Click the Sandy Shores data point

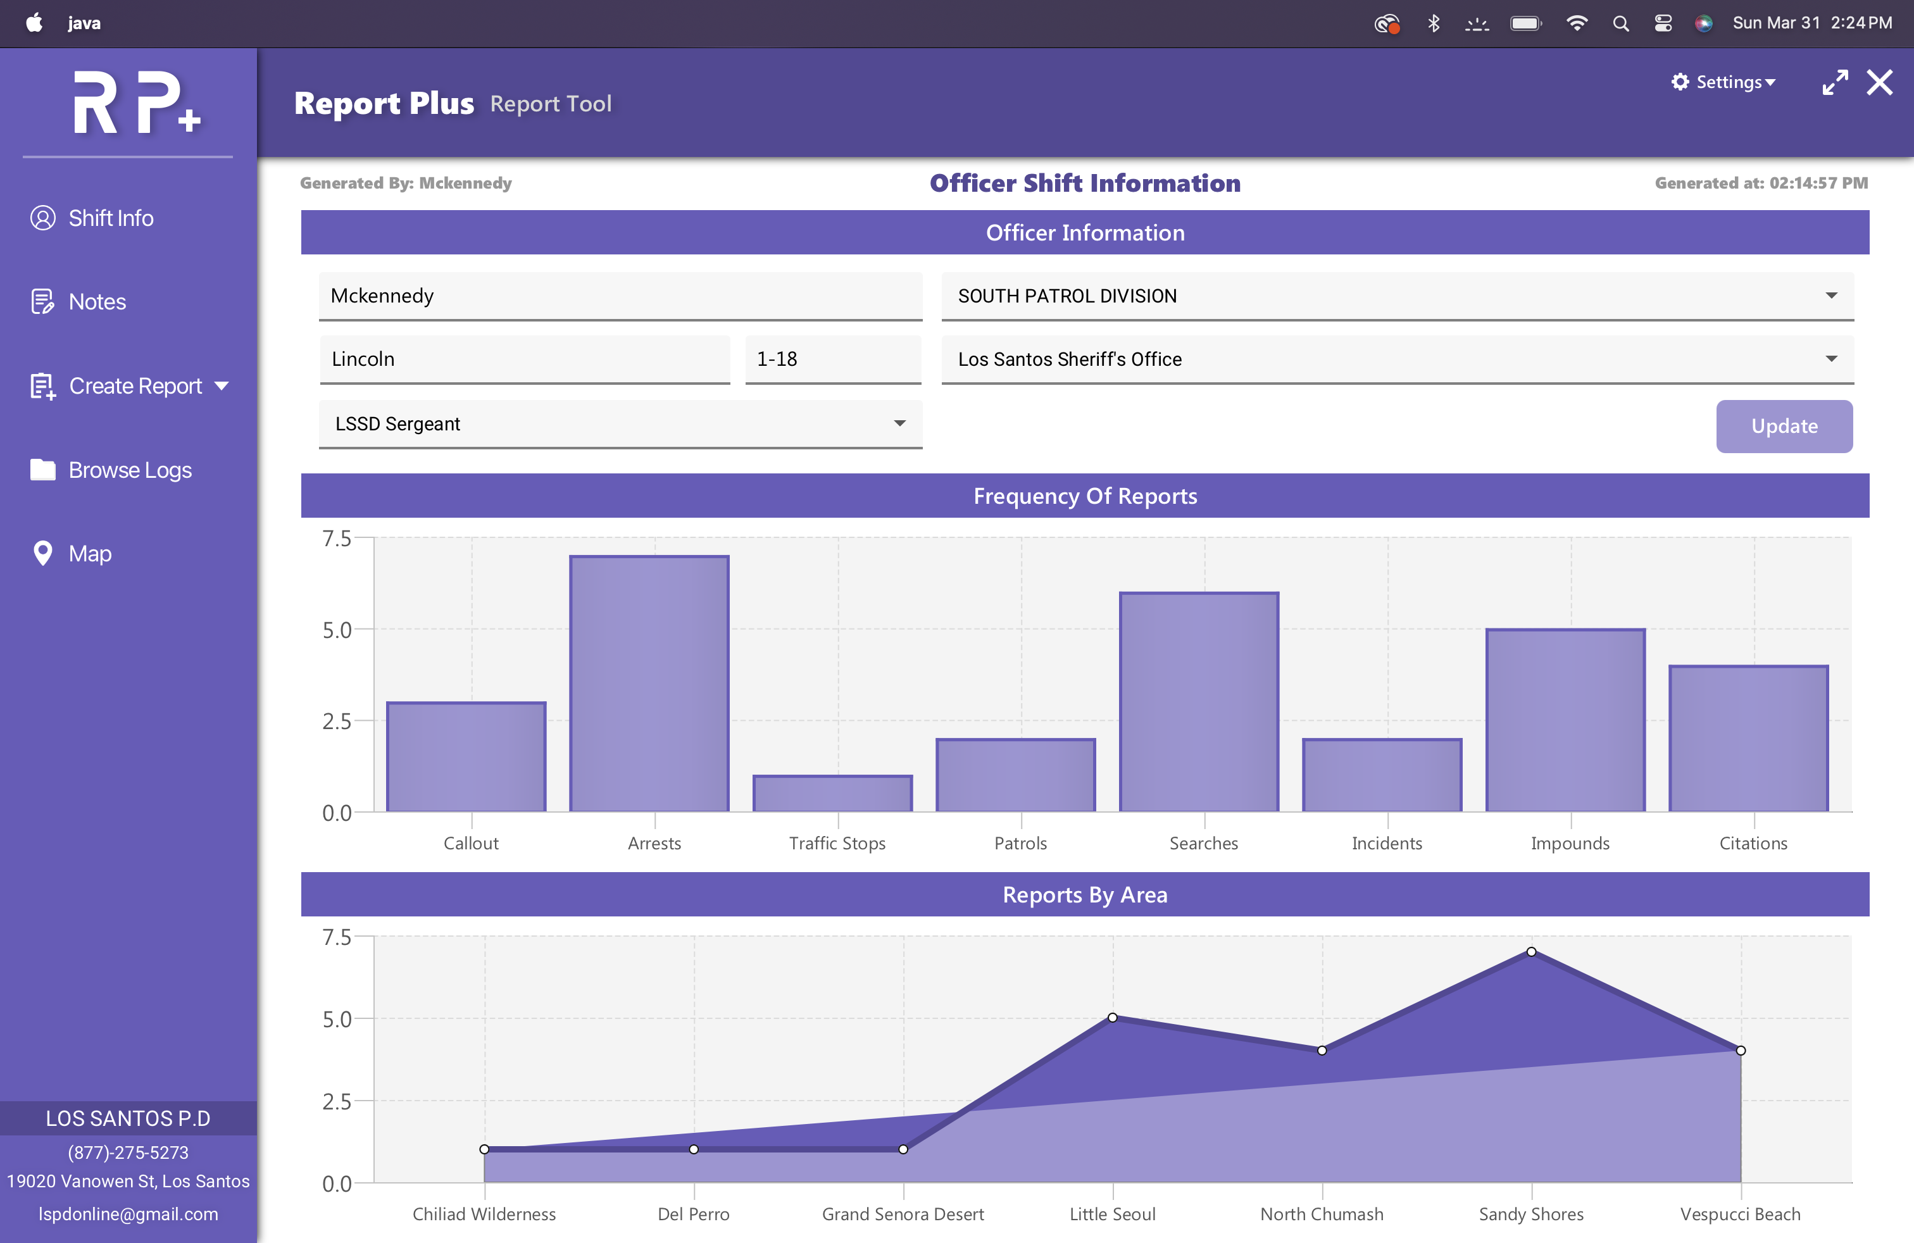click(x=1531, y=952)
